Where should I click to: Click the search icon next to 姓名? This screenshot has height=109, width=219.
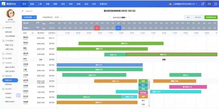pos(33,33)
